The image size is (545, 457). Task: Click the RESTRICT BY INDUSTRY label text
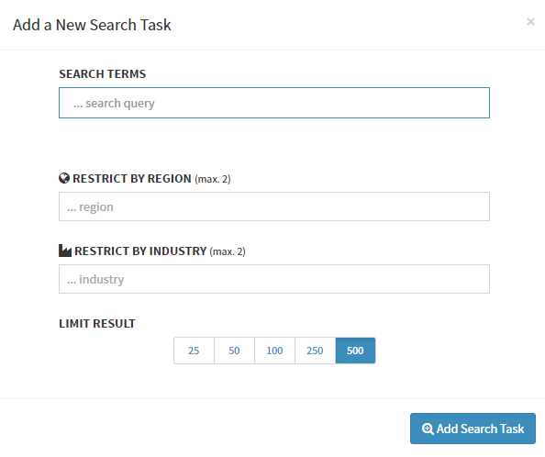coord(140,251)
